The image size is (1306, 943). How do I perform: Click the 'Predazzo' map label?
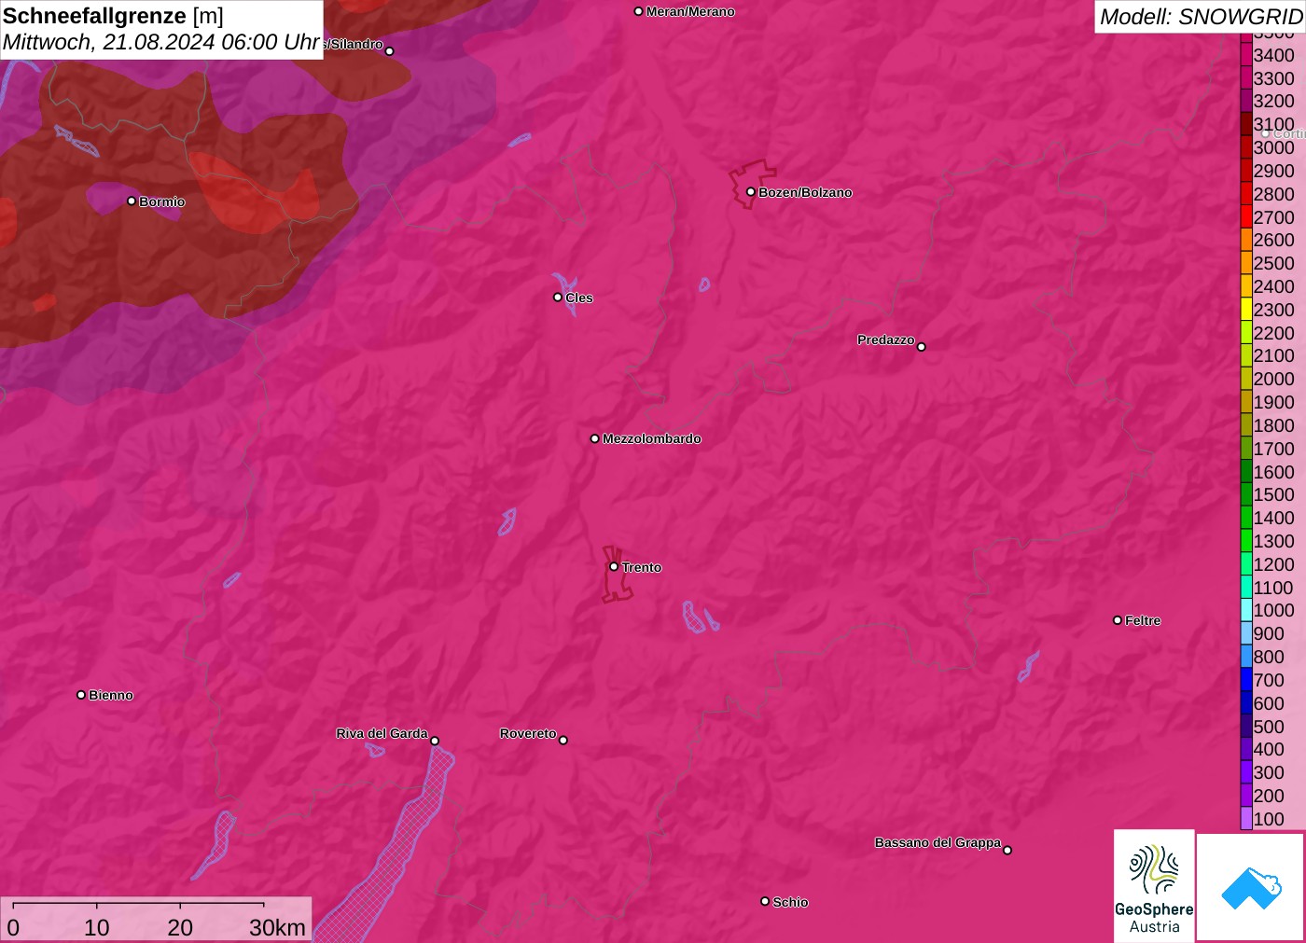pyautogui.click(x=886, y=340)
